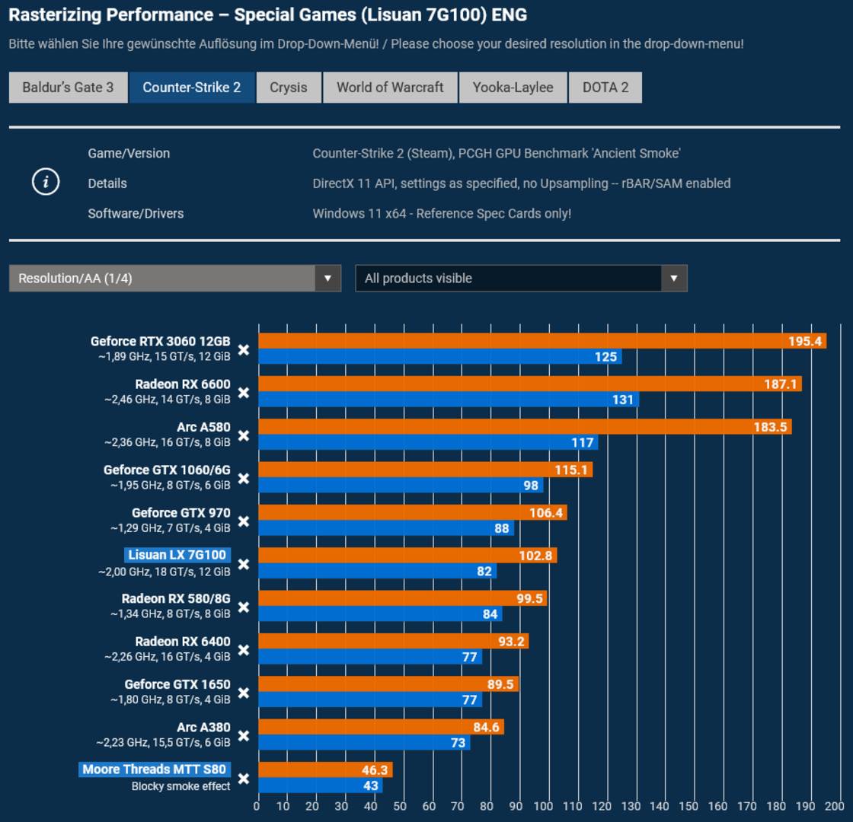Click the Game/Version label
Viewport: 853px width, 822px height.
point(129,153)
